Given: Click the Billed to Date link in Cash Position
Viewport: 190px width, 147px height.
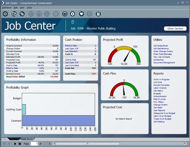Looking at the screenshot, I should pos(71,46).
